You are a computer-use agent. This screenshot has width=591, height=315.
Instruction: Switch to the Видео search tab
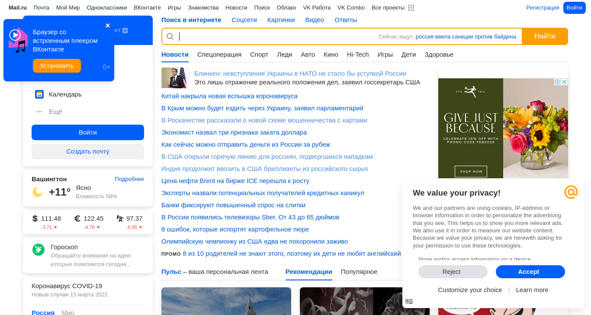pyautogui.click(x=315, y=20)
